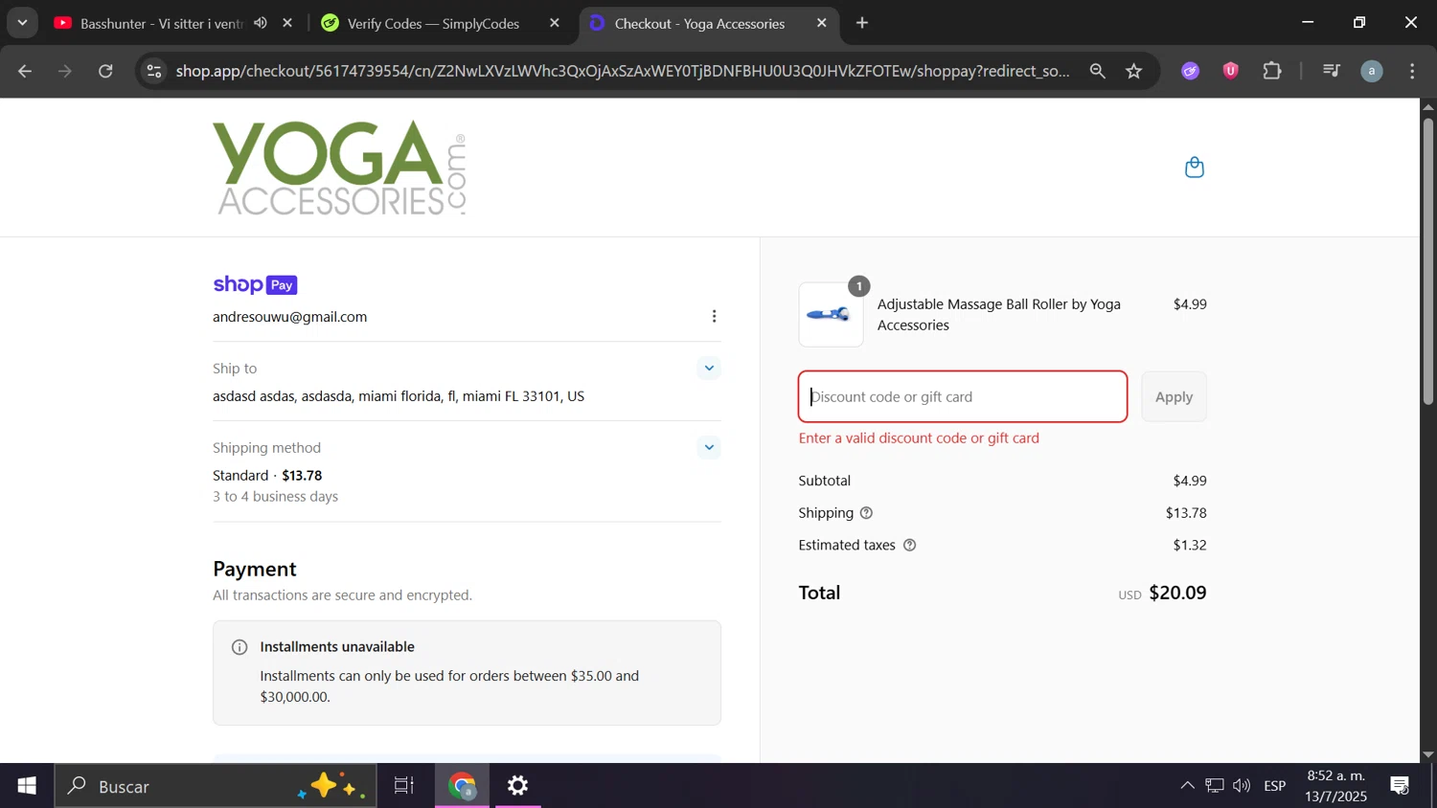Click the Payment heading
This screenshot has width=1437, height=808.
(255, 569)
